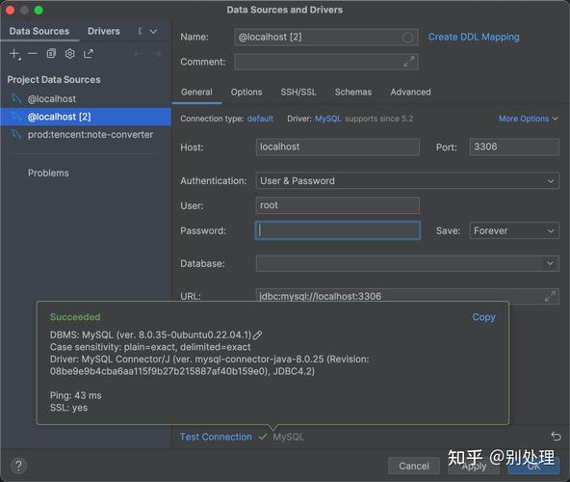Click the Cancel button

[414, 466]
